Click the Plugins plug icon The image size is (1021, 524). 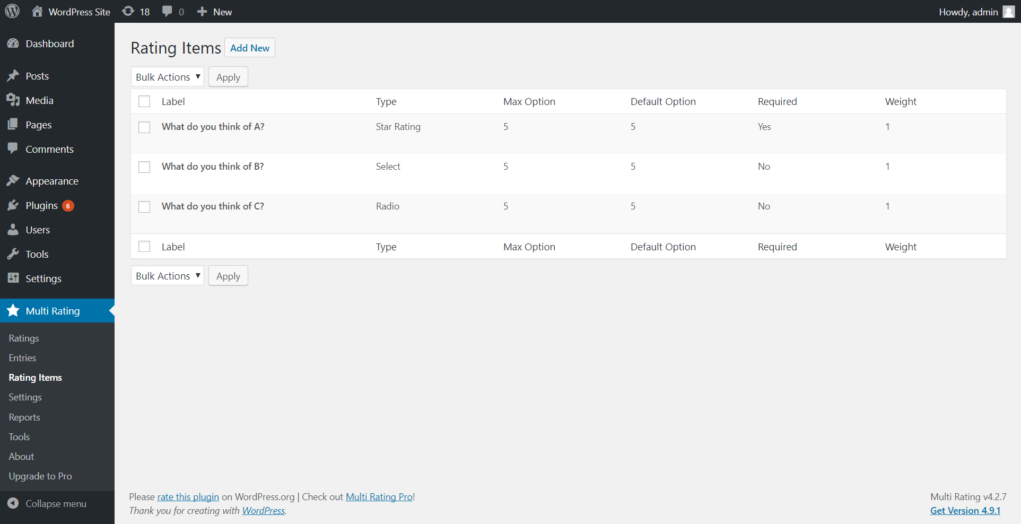point(13,205)
